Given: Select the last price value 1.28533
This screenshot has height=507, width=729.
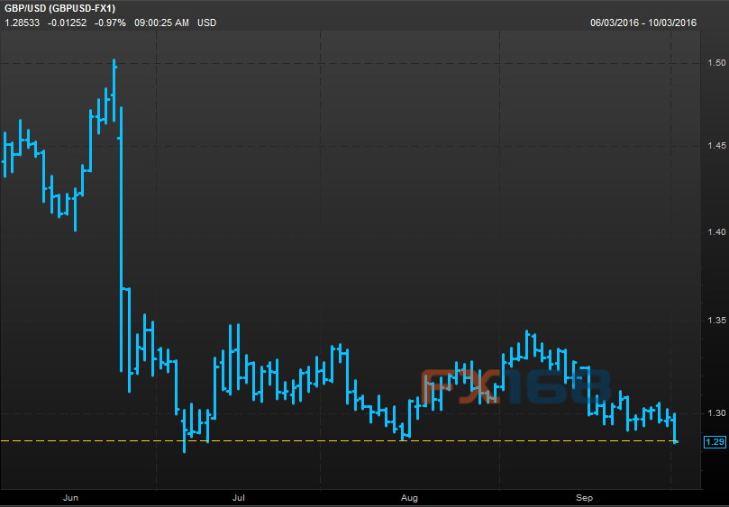Looking at the screenshot, I should (x=23, y=23).
